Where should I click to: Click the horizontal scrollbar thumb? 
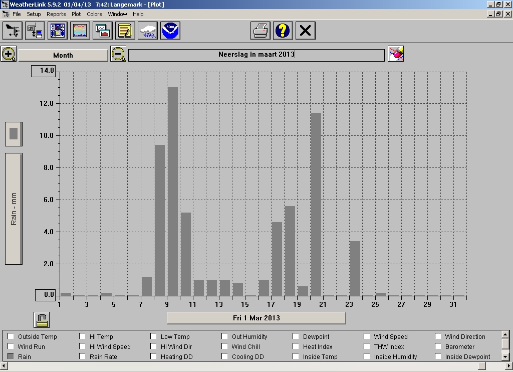pos(482,365)
